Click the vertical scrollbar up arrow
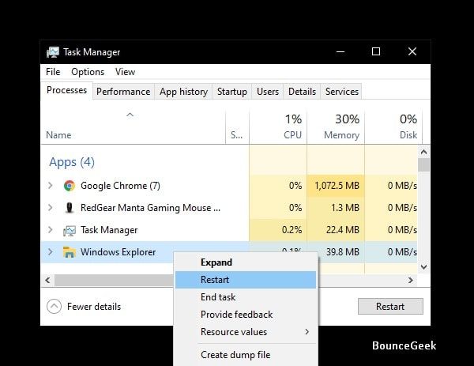 click(x=423, y=152)
